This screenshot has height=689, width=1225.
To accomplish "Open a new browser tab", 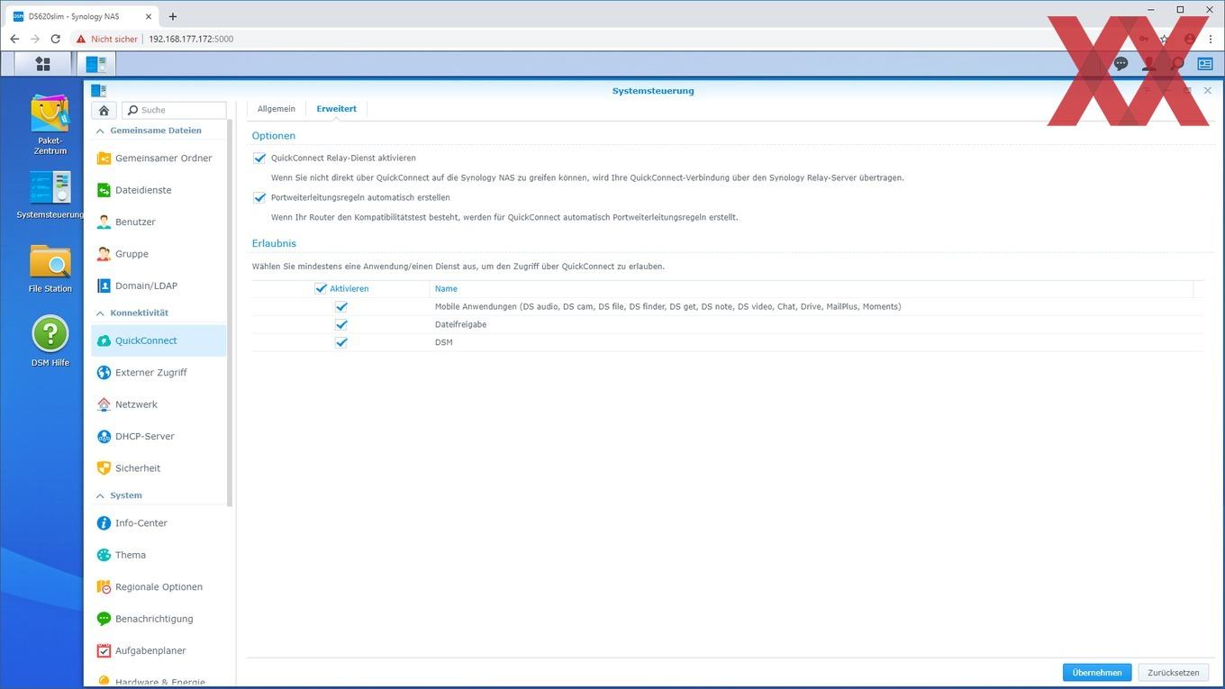I will [173, 16].
